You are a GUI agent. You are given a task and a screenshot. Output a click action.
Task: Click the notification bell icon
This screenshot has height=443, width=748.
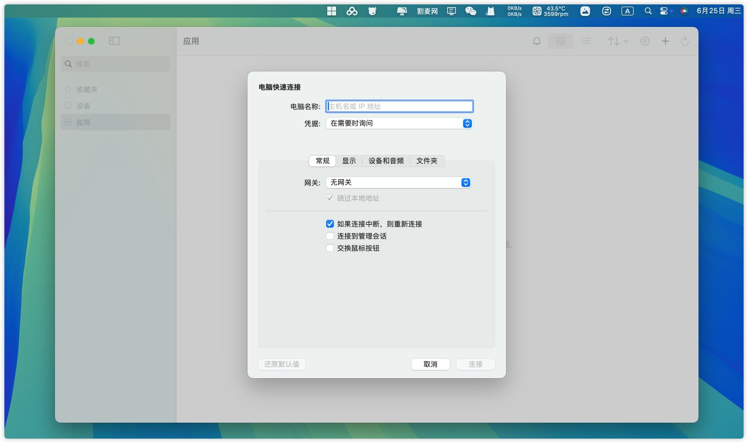coord(537,41)
